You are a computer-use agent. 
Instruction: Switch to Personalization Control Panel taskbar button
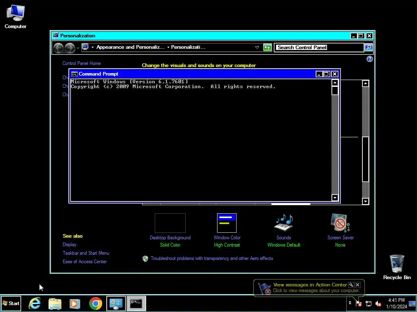[x=116, y=303]
